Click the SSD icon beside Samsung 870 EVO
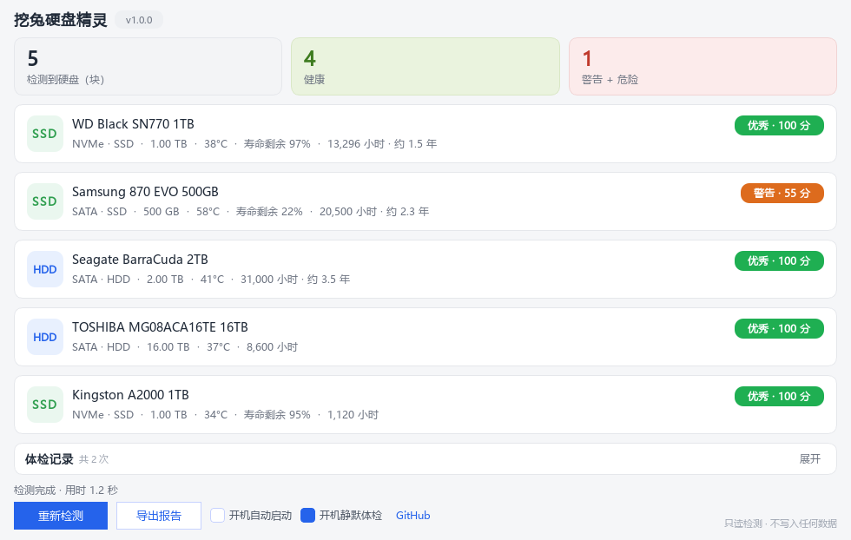851x540 pixels. [x=45, y=201]
